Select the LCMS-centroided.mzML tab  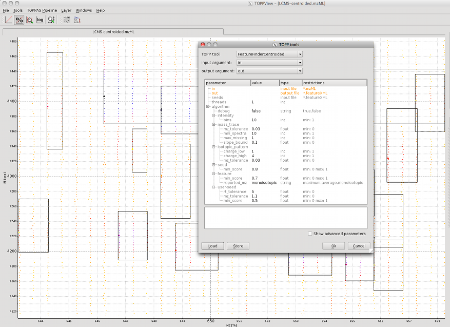[113, 31]
